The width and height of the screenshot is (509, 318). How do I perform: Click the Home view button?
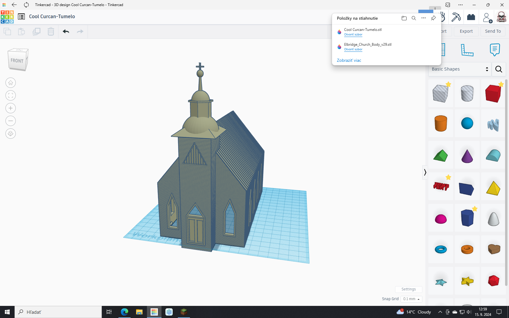(11, 83)
